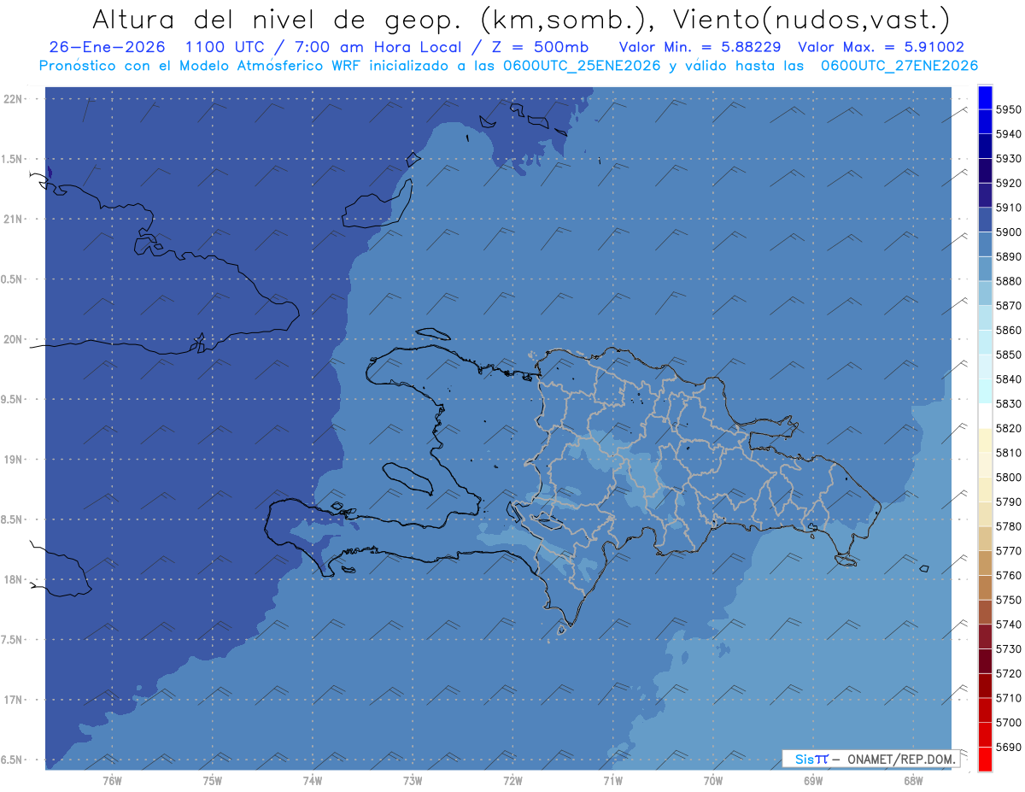Click the '5790' color bar value
This screenshot has height=792, width=1025.
1009,502
